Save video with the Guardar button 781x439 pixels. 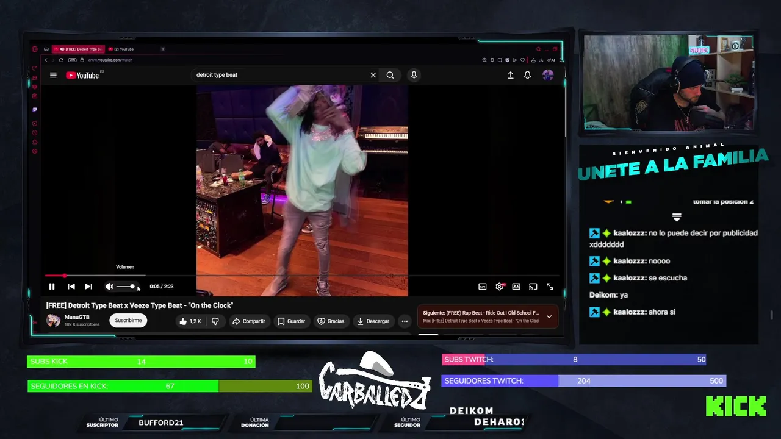[x=291, y=321]
